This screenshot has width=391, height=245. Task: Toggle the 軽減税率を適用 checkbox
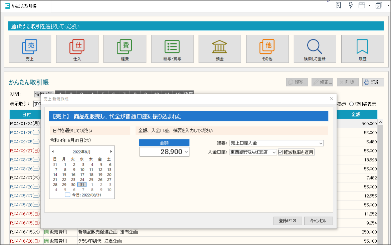click(x=280, y=152)
